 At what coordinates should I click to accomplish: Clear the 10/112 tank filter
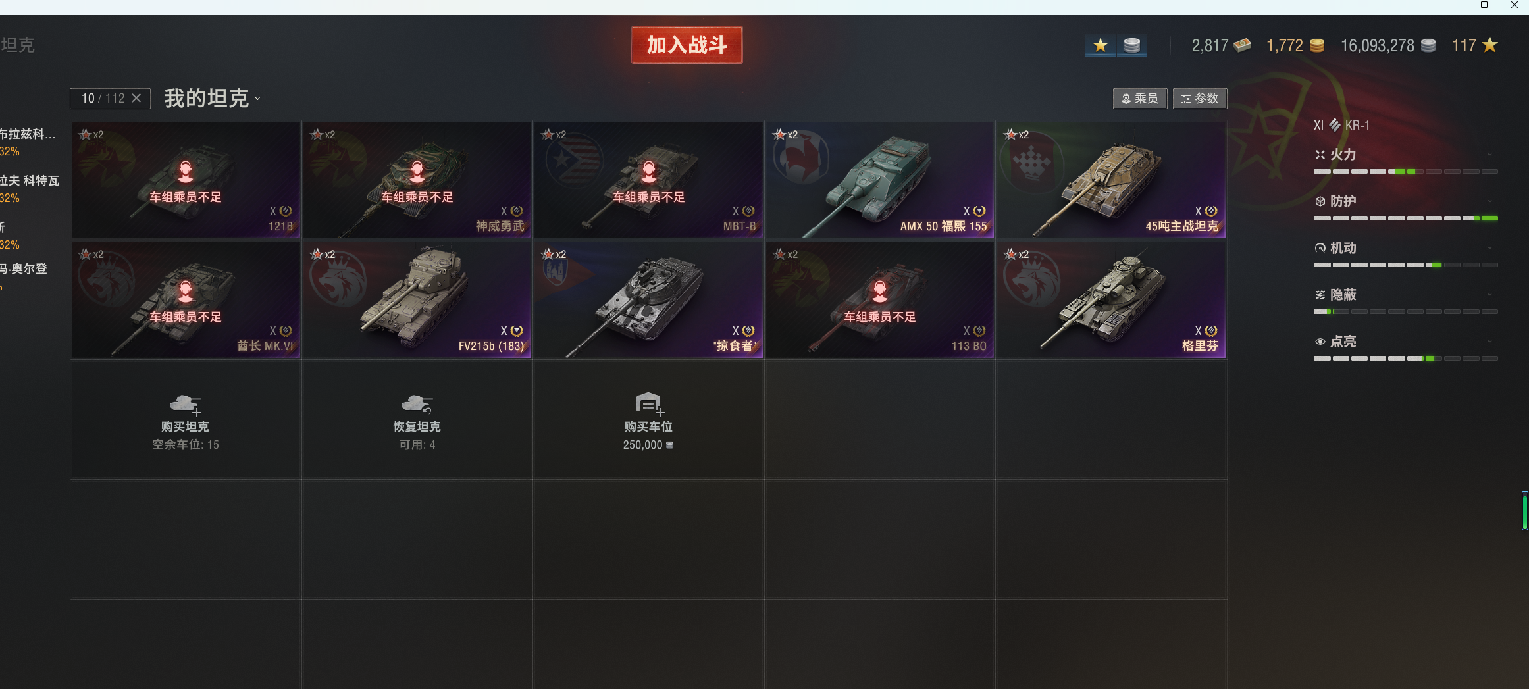pyautogui.click(x=136, y=98)
